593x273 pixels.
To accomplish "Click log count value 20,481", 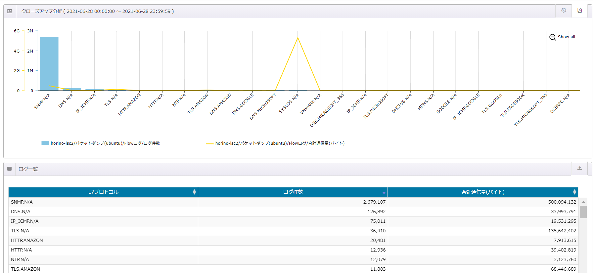I will tap(378, 240).
